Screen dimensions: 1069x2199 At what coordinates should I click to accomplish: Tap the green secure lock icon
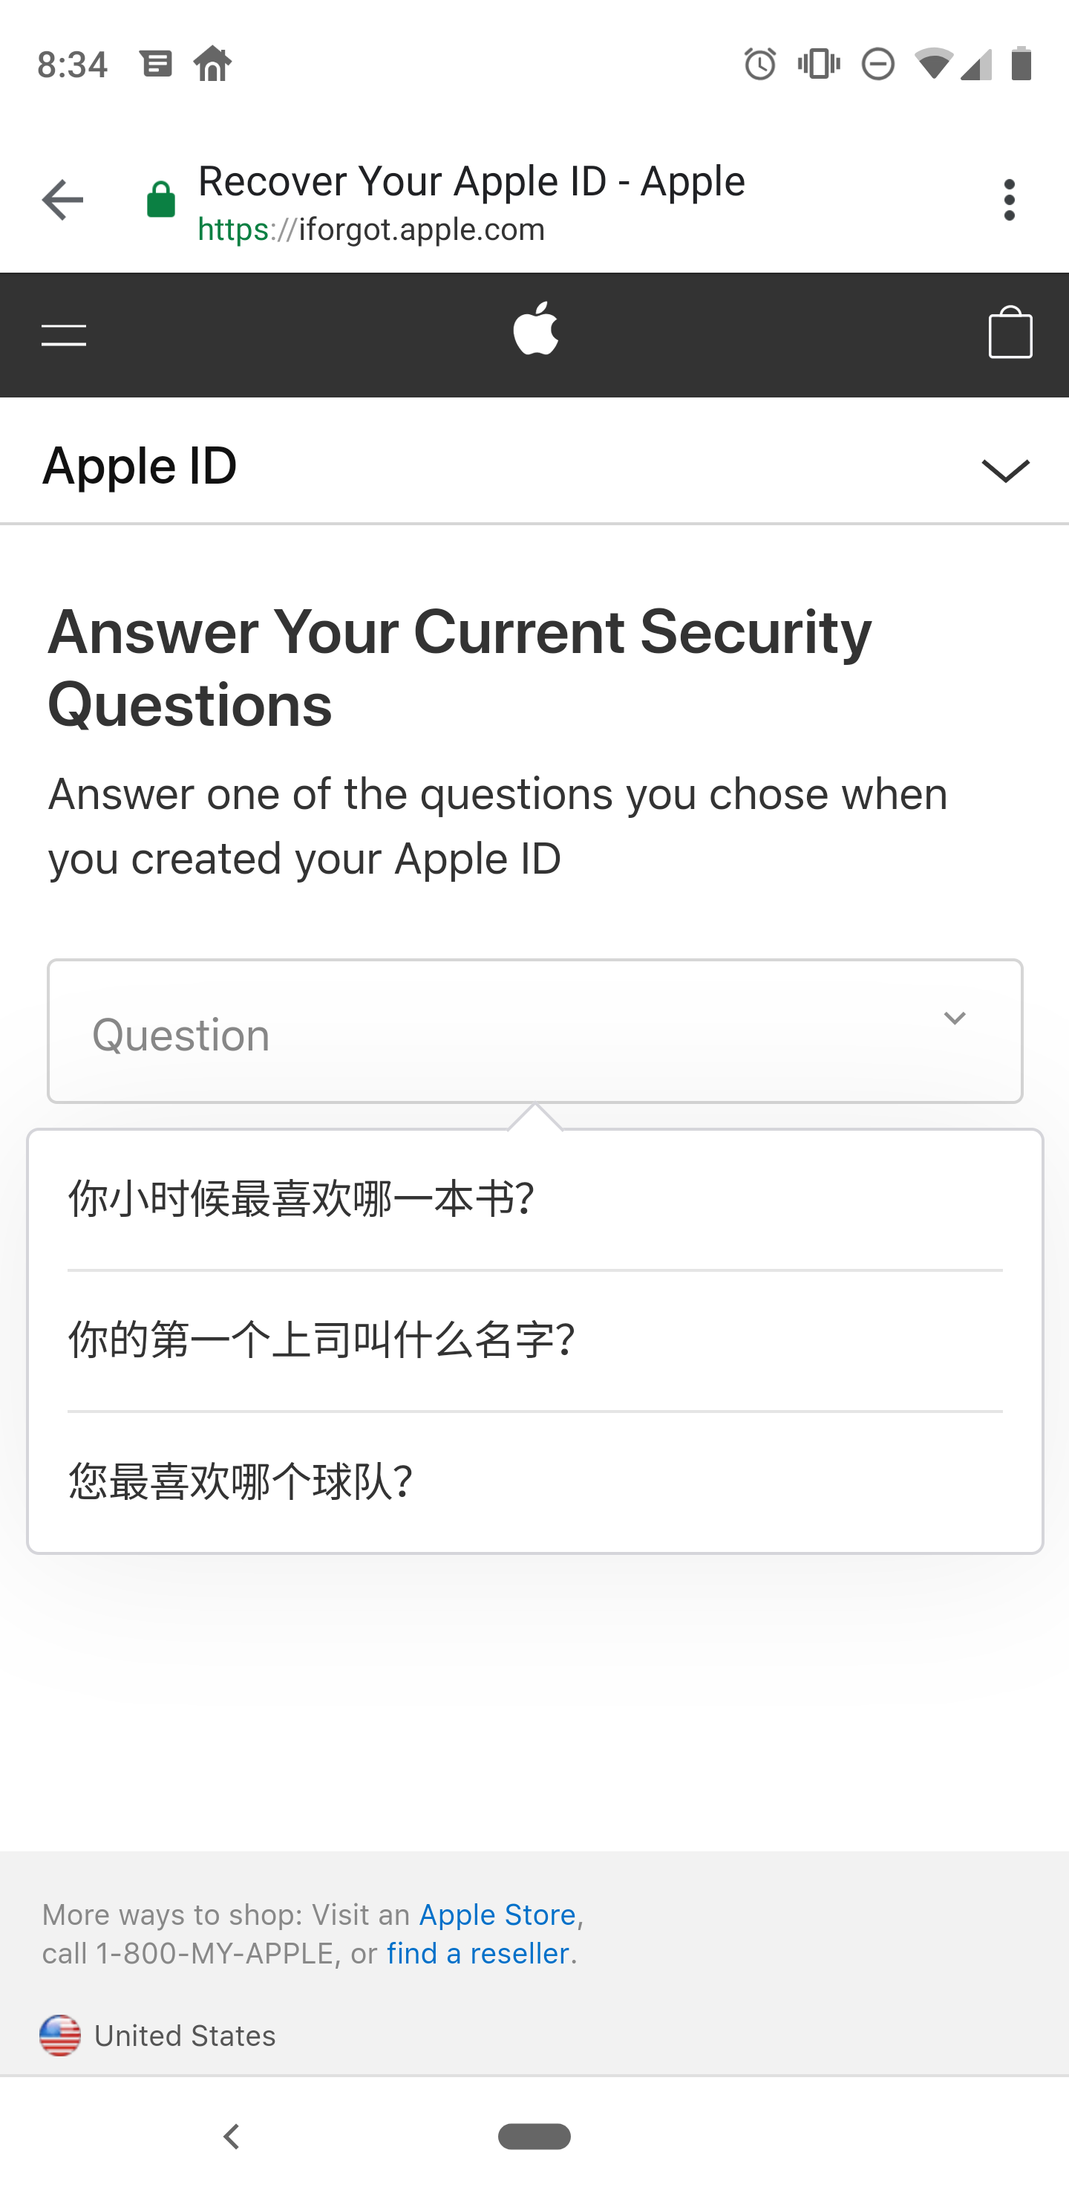(x=160, y=201)
